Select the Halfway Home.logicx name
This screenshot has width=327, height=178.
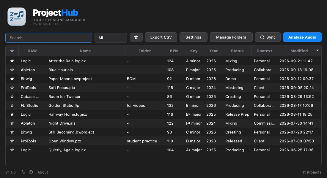coord(68,114)
